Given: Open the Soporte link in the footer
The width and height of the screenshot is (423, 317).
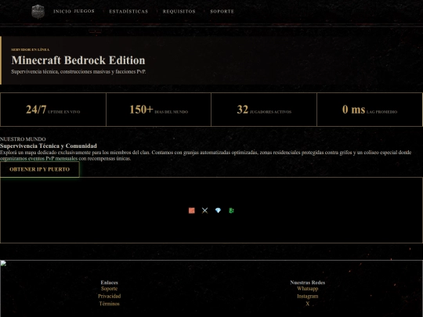Looking at the screenshot, I should [109, 289].
